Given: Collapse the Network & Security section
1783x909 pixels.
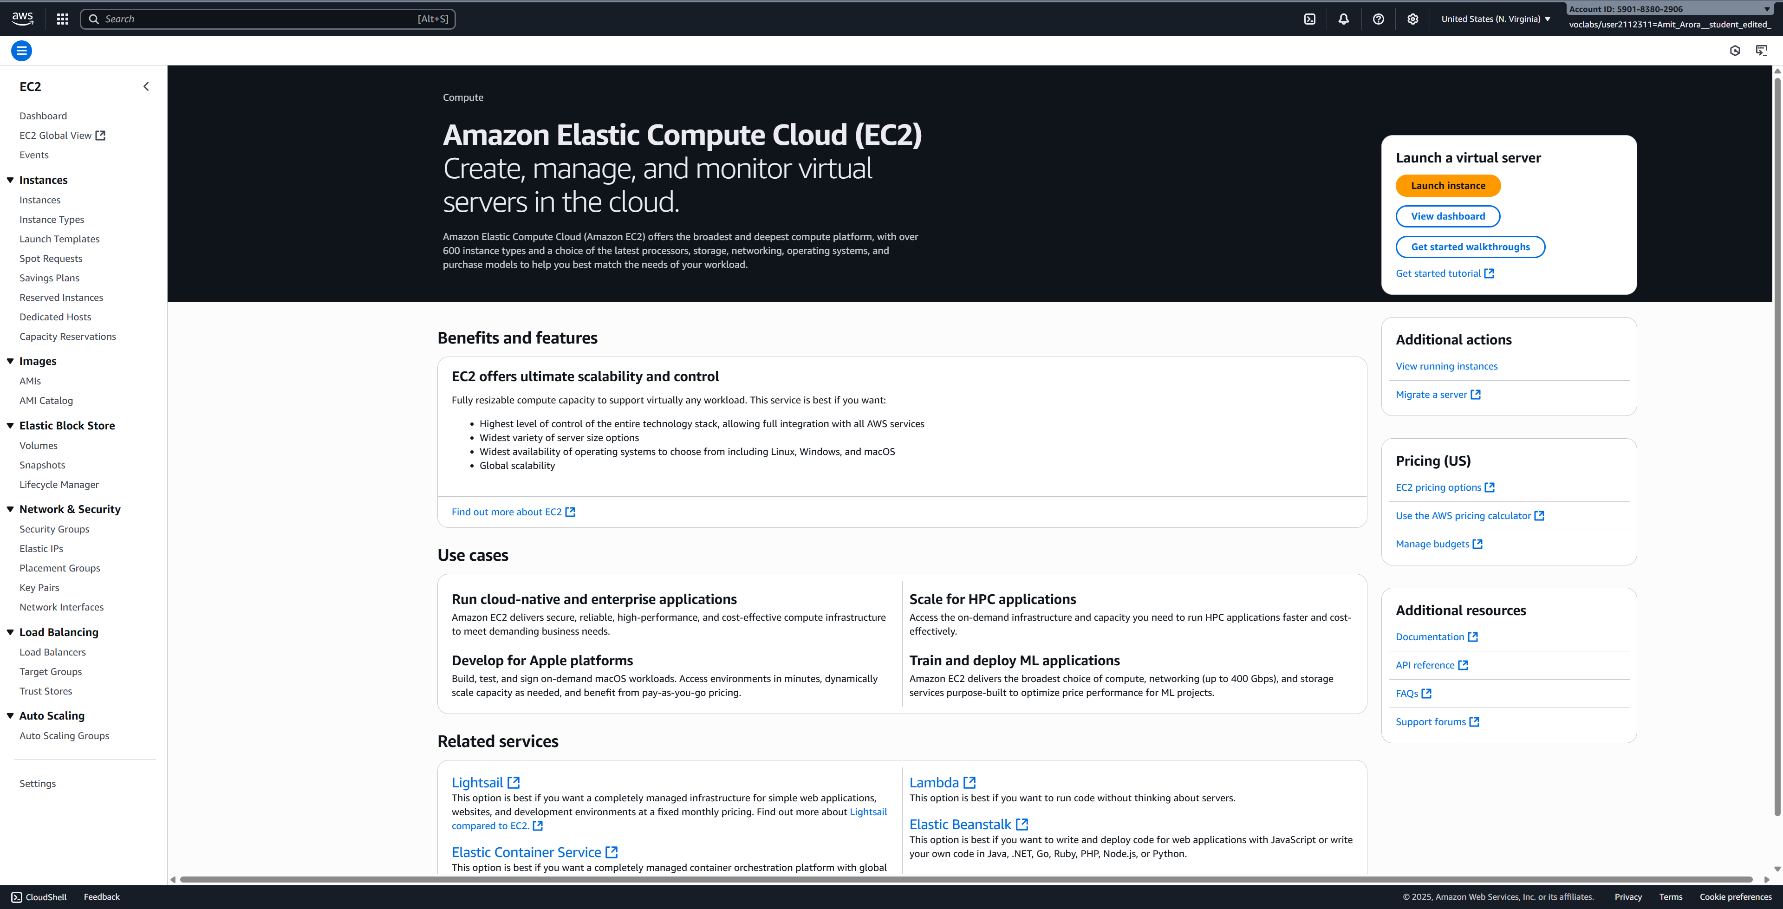Looking at the screenshot, I should click(x=10, y=509).
